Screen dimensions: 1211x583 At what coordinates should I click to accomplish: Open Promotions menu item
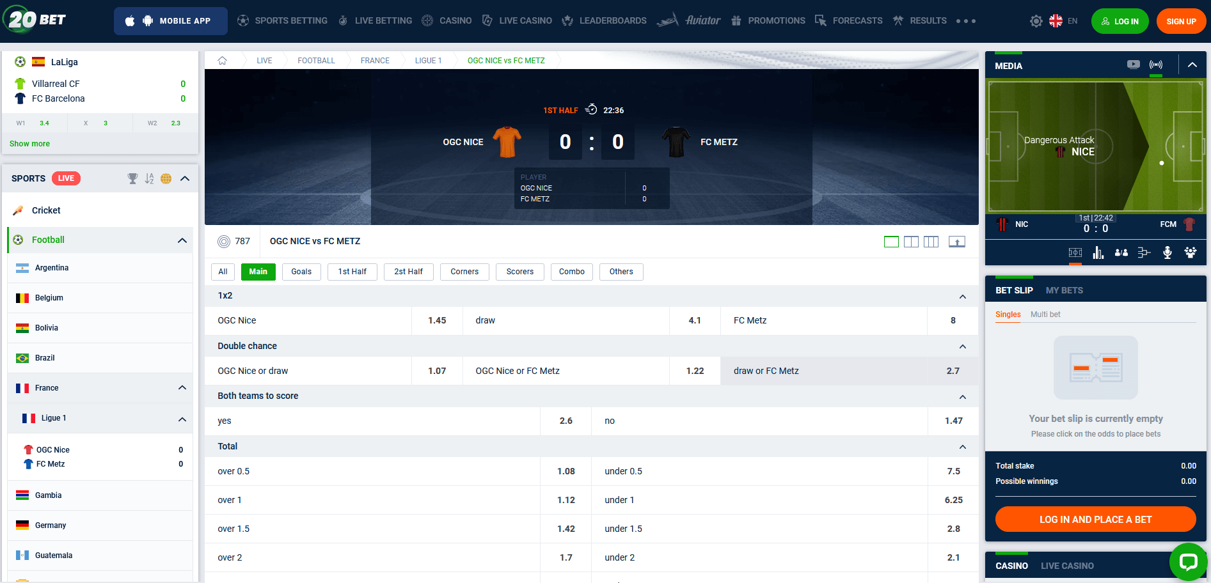[x=768, y=21]
